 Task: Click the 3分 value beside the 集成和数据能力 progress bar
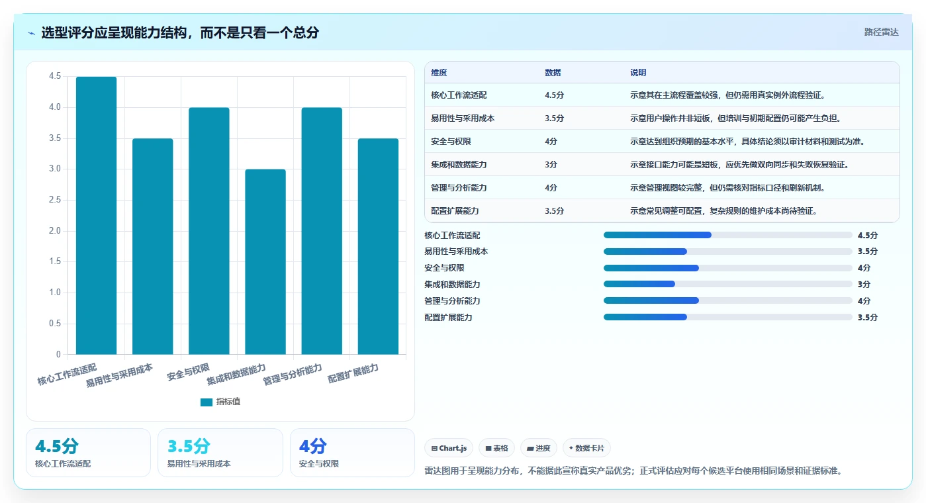(864, 285)
